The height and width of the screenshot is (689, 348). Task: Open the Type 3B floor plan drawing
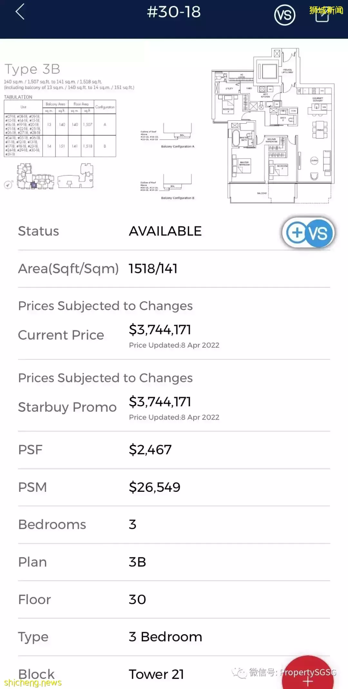[x=273, y=126]
